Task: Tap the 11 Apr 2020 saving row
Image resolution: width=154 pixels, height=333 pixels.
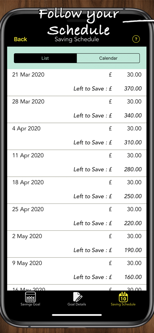Action: click(x=77, y=163)
